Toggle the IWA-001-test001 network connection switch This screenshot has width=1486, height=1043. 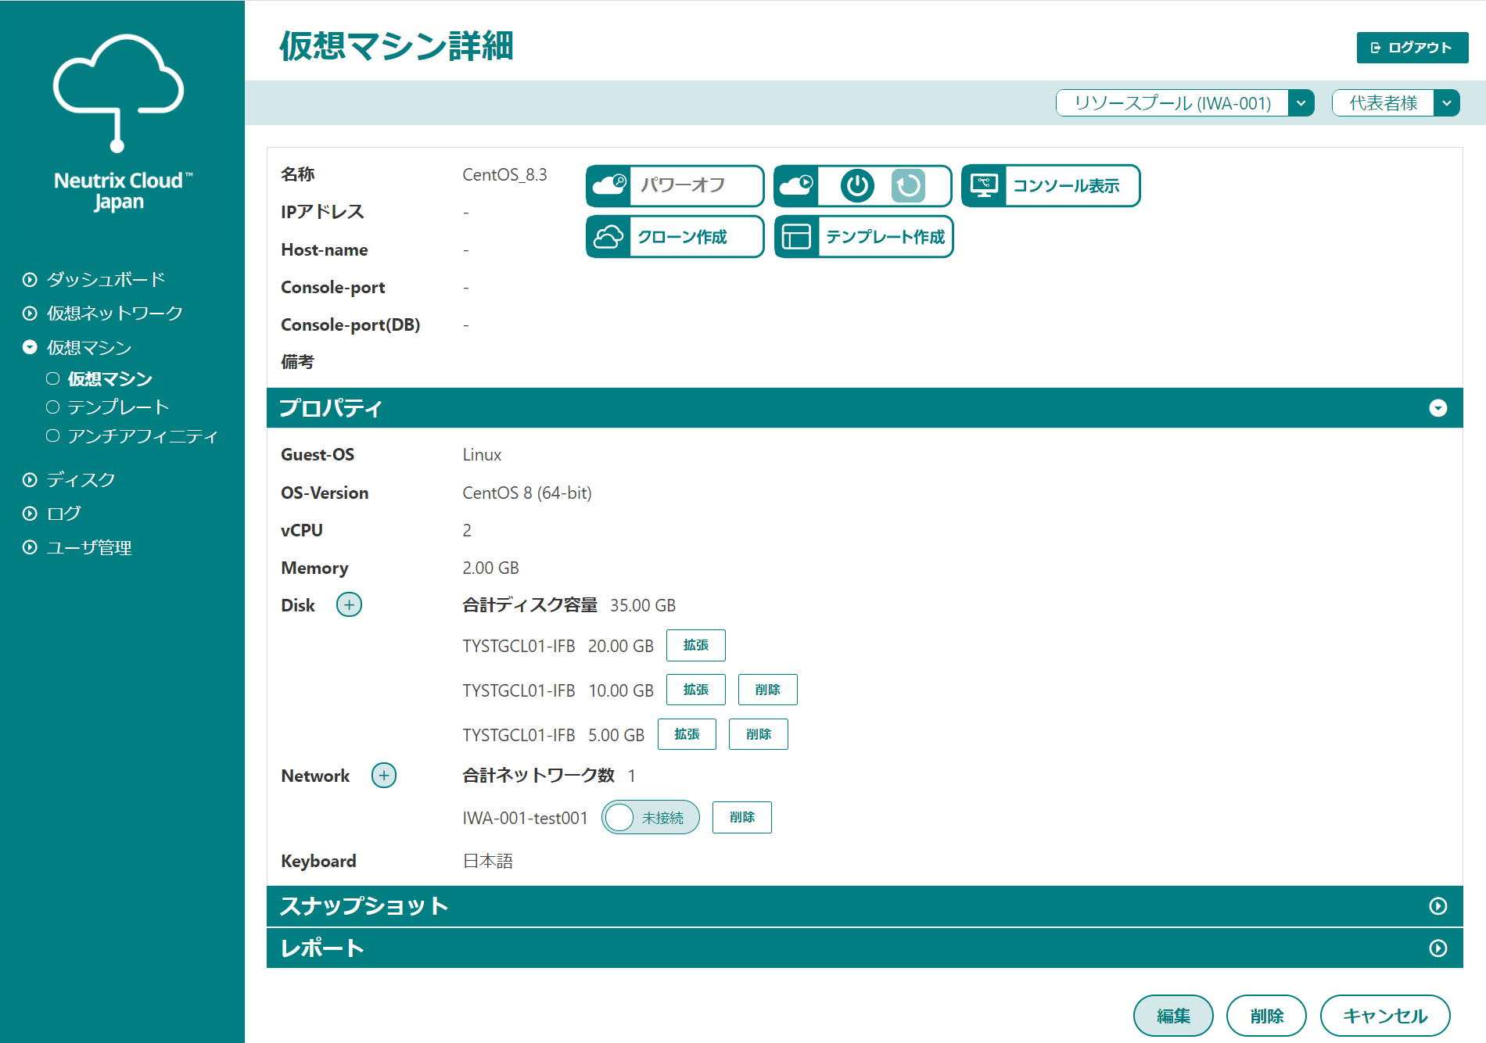(650, 817)
